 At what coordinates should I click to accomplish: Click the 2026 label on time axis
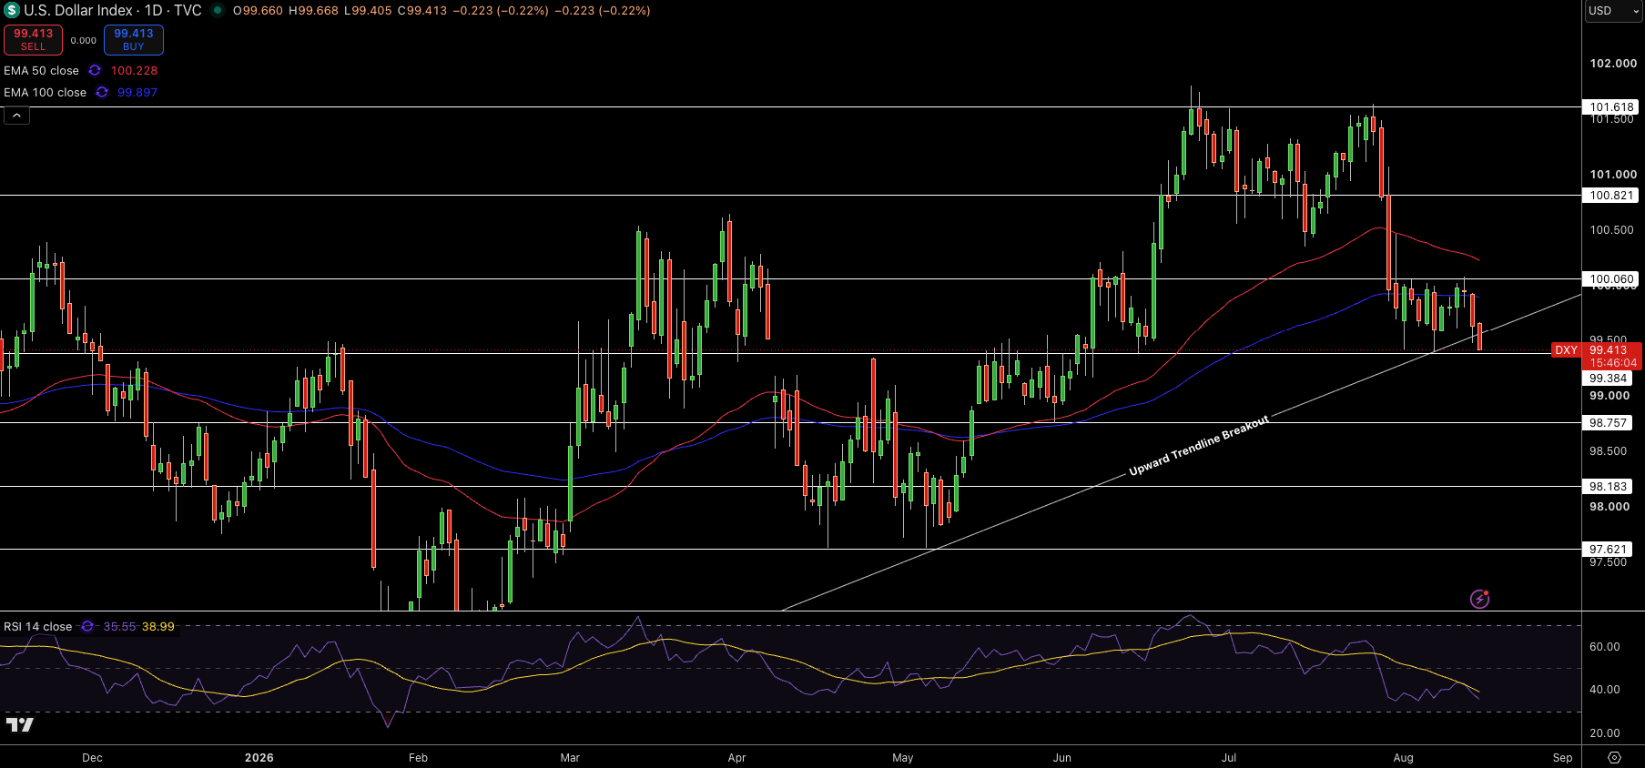point(259,758)
